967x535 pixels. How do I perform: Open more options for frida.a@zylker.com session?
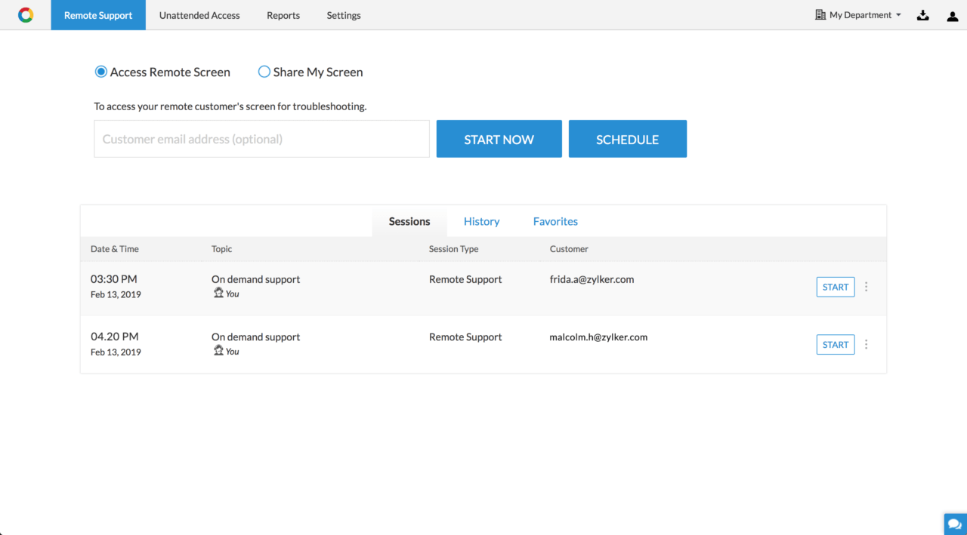[866, 287]
